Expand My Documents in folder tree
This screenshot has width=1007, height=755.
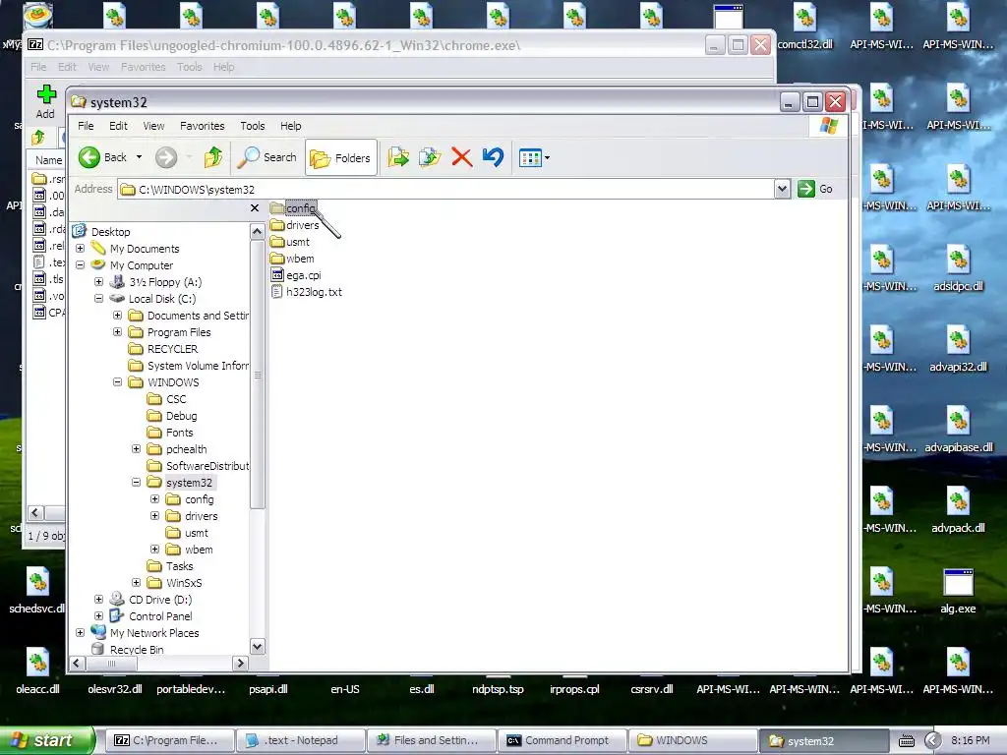[x=81, y=249]
